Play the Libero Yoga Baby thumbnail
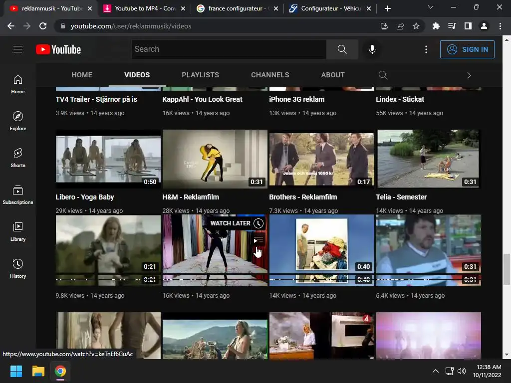 pyautogui.click(x=108, y=159)
